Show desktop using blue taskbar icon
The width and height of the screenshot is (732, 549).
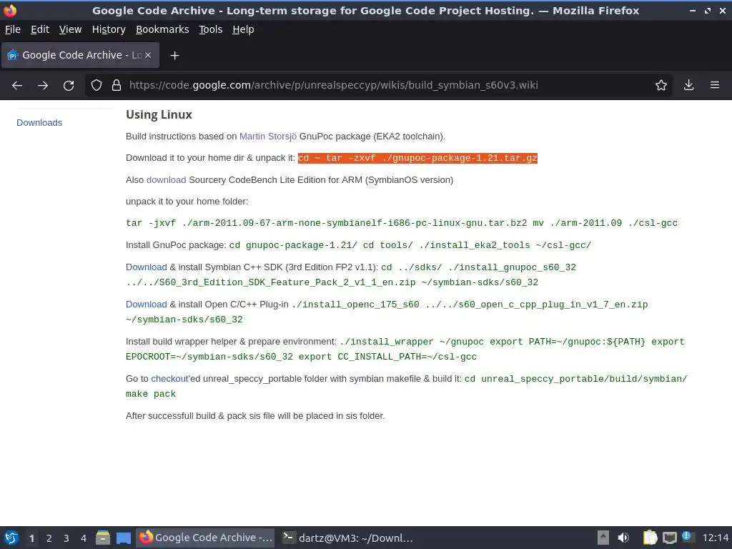(x=123, y=538)
